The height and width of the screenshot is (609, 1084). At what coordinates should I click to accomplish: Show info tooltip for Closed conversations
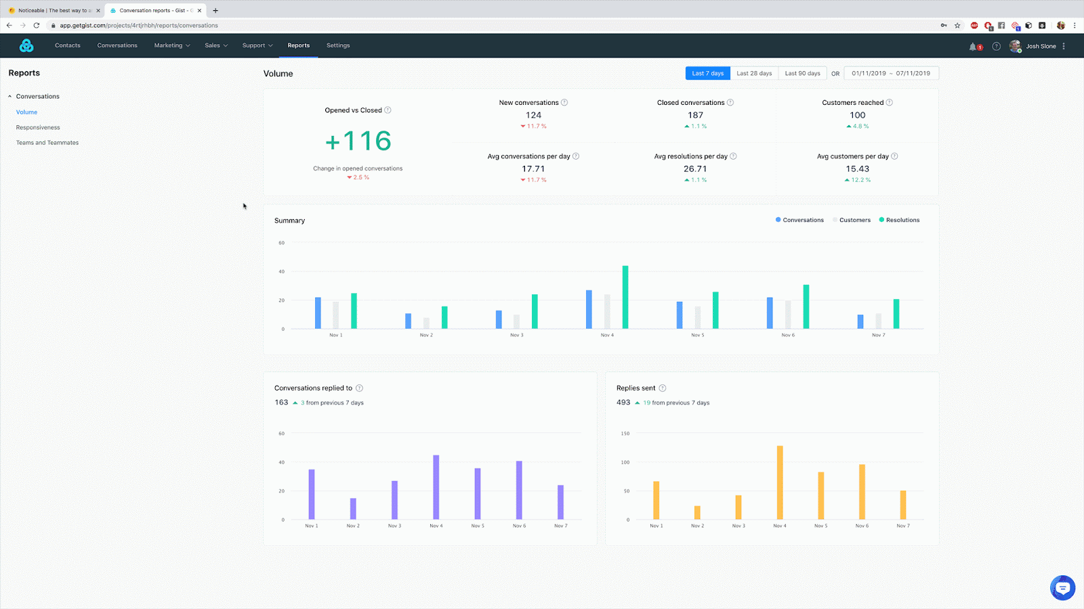click(x=730, y=103)
